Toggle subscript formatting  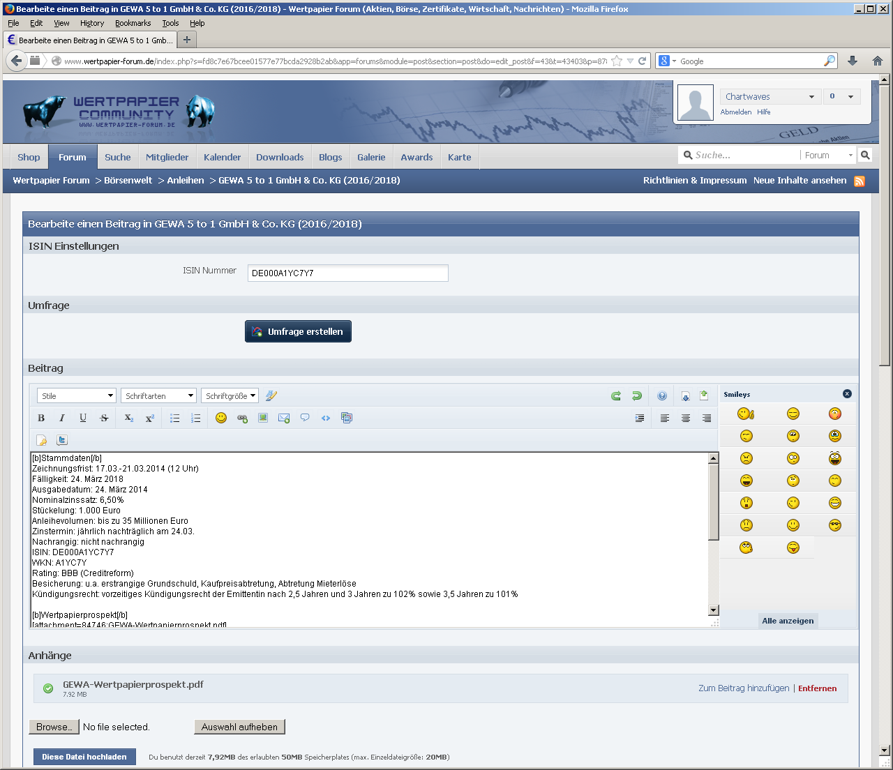[x=129, y=418]
